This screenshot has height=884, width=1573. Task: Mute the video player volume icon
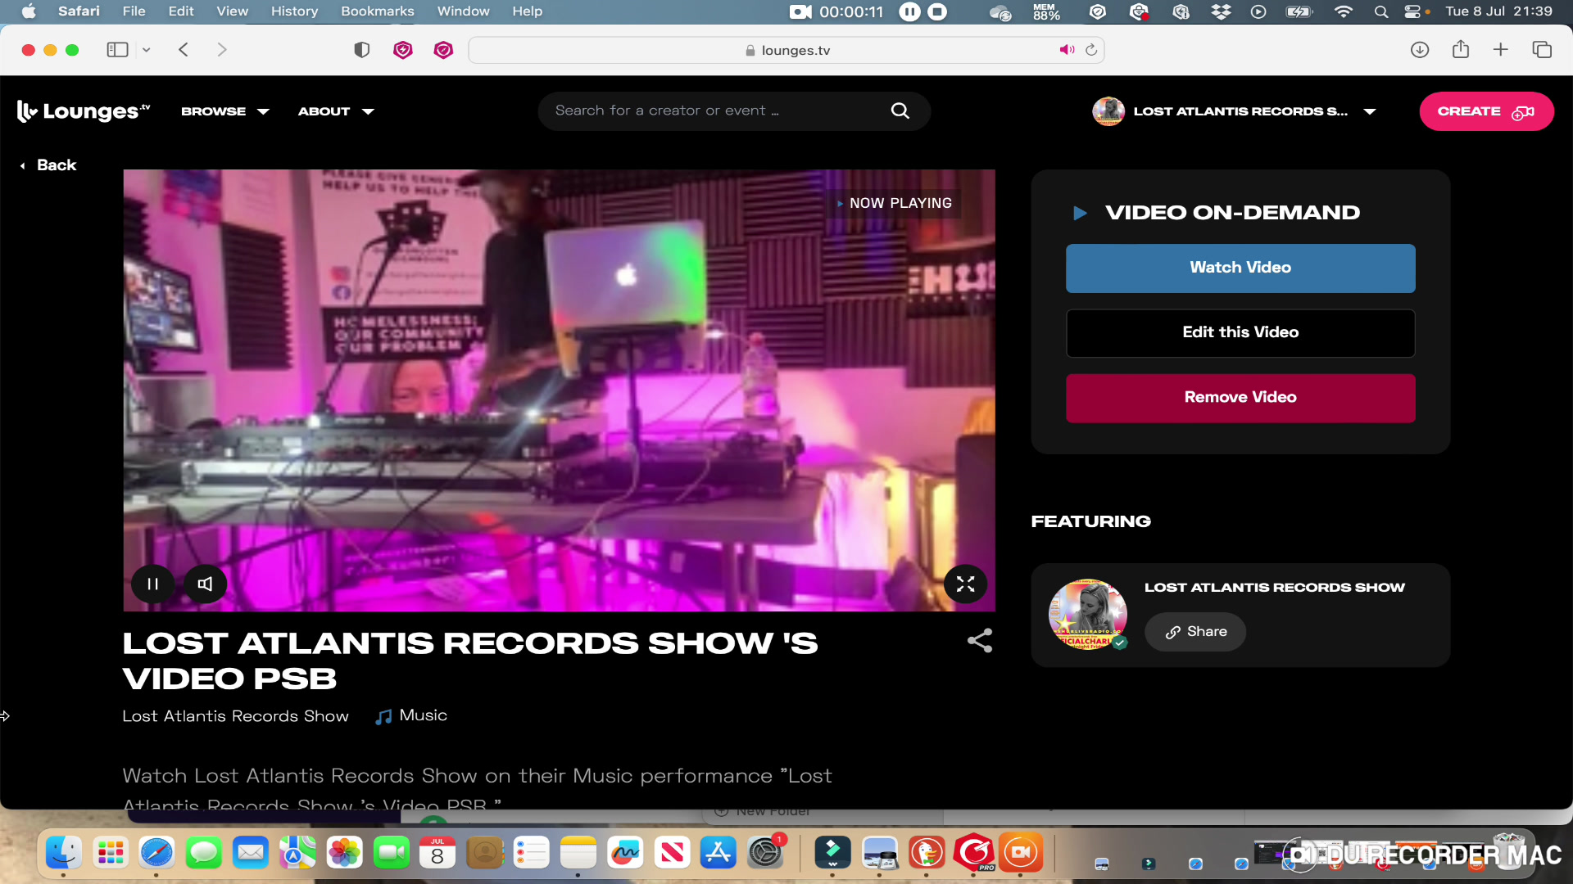point(205,584)
